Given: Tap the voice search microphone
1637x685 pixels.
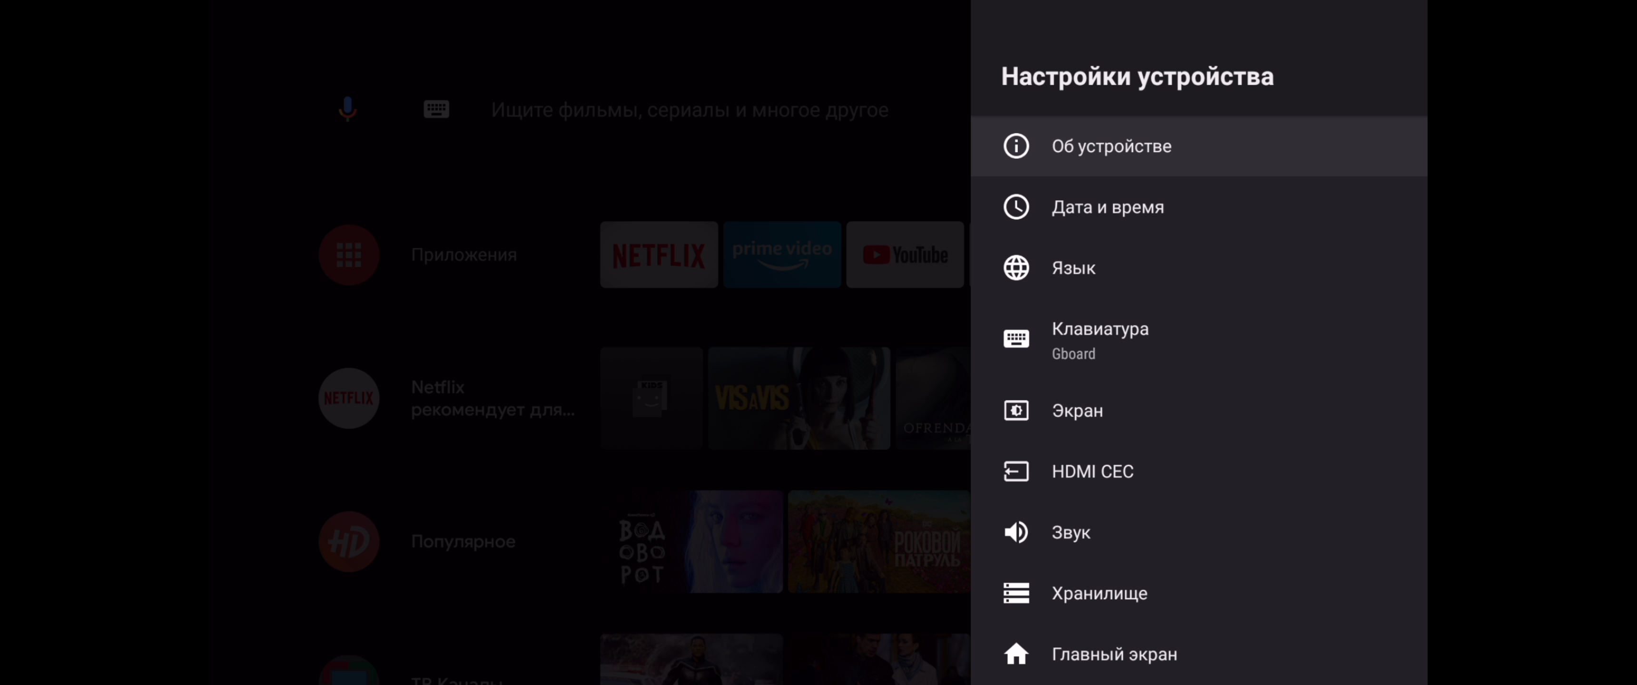Looking at the screenshot, I should pyautogui.click(x=347, y=109).
